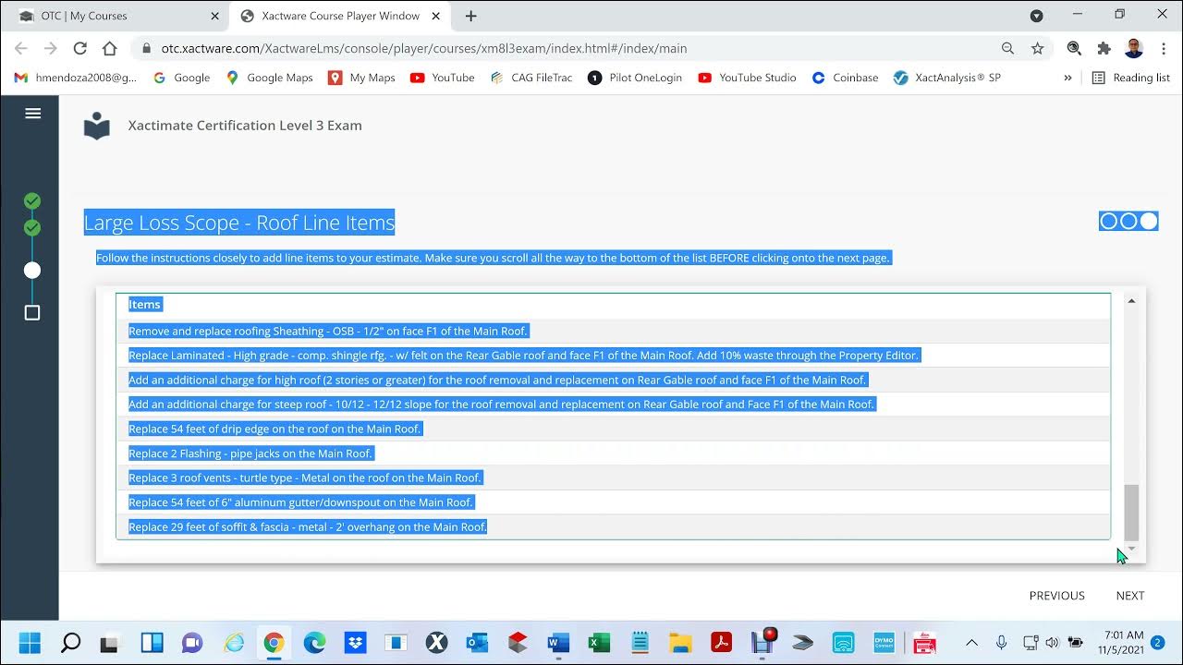Image resolution: width=1183 pixels, height=665 pixels.
Task: Close the OTC | My Courses tab
Action: [x=214, y=16]
